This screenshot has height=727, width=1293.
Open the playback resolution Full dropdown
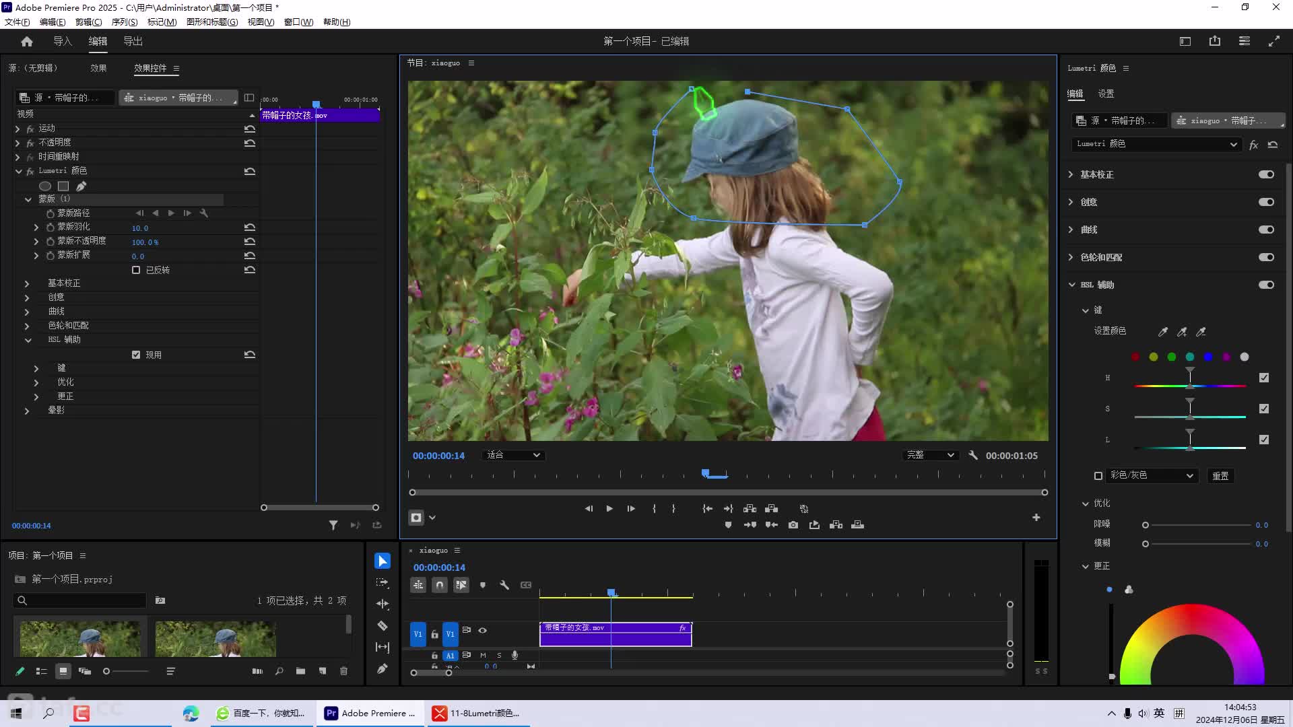[931, 455]
